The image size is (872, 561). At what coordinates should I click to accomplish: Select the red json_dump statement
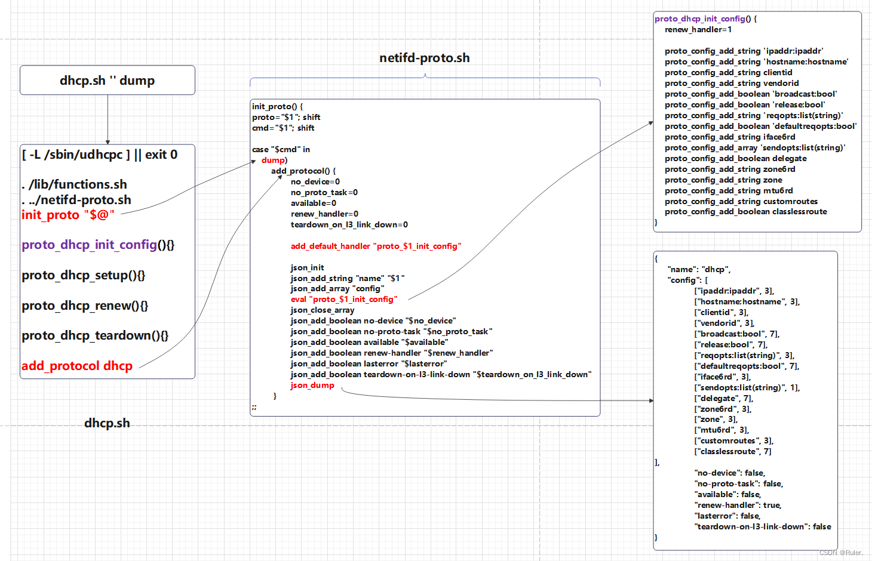tap(311, 385)
